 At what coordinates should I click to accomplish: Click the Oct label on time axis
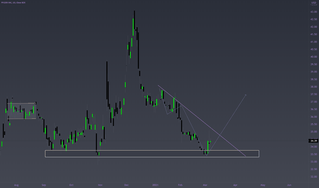pos(71,185)
